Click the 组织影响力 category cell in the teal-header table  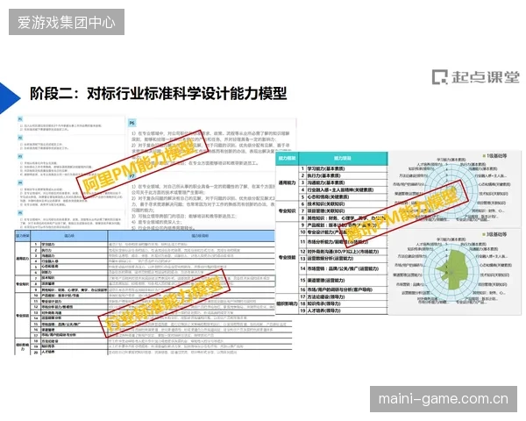point(288,303)
